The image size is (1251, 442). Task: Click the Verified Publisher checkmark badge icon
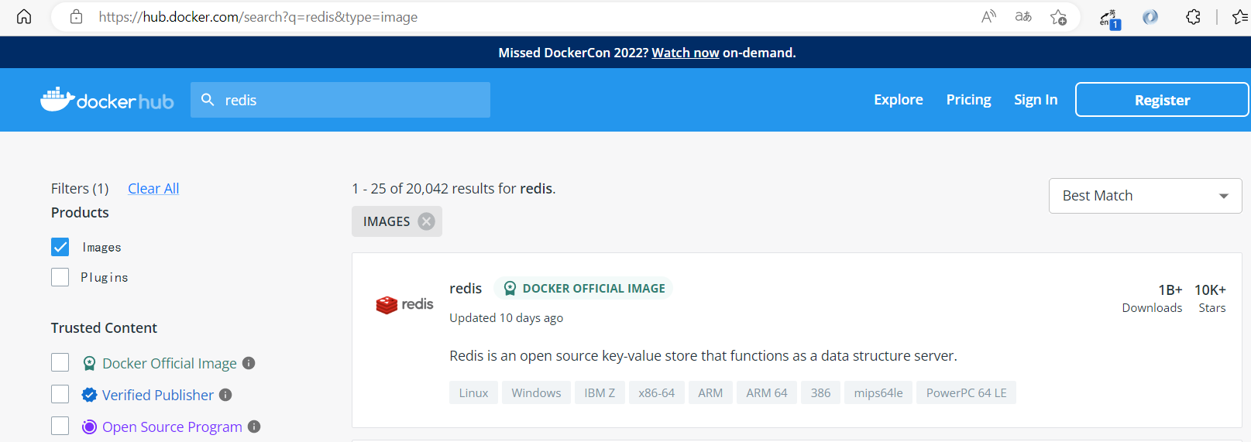coord(90,395)
